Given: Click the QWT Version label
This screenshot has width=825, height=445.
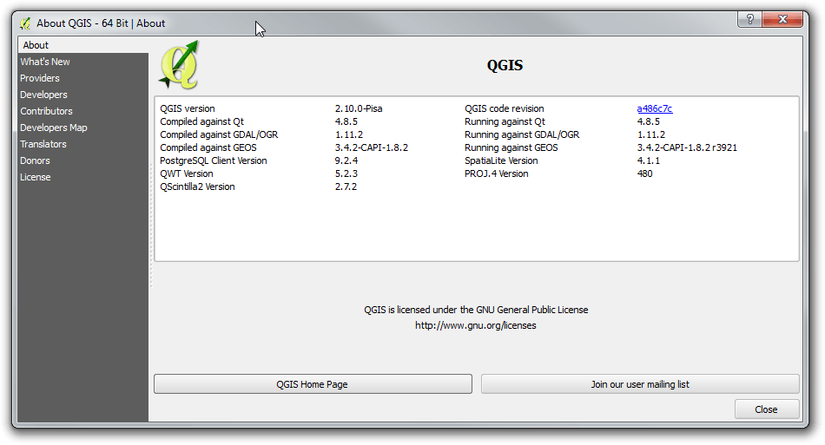Looking at the screenshot, I should point(187,173).
